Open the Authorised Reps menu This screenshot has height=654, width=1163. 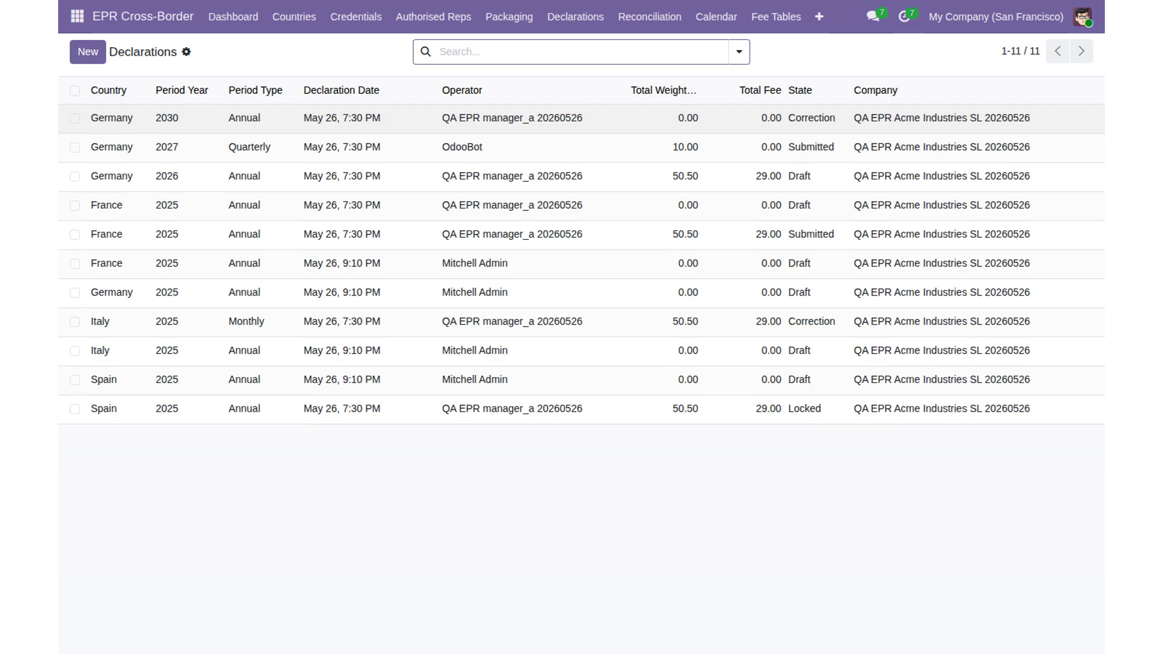pyautogui.click(x=433, y=16)
